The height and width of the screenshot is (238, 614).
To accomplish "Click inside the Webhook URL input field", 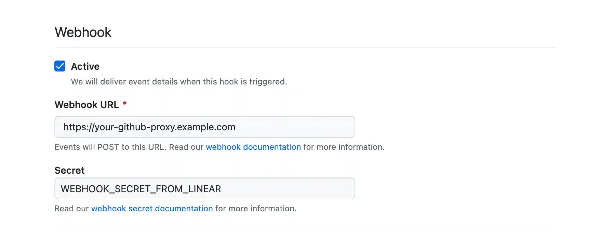I will [x=204, y=127].
